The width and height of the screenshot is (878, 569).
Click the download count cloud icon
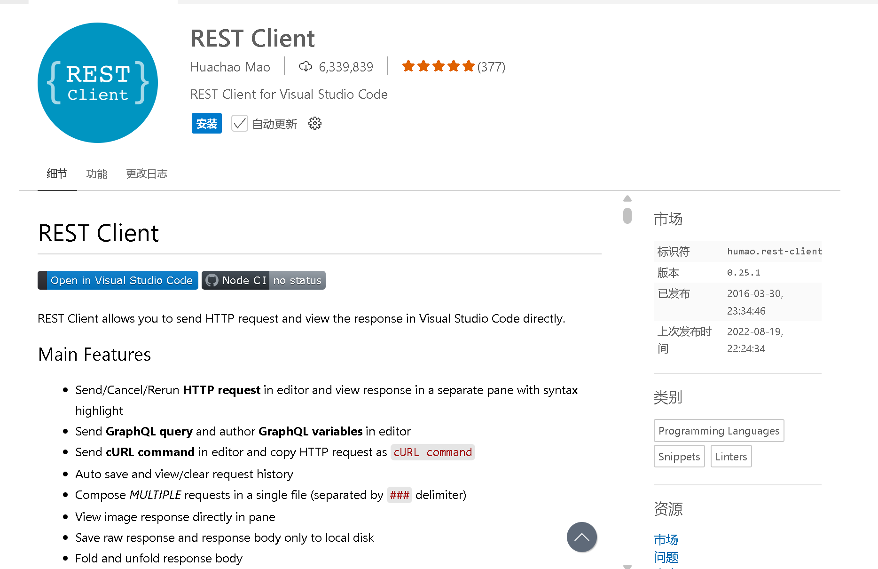coord(306,67)
